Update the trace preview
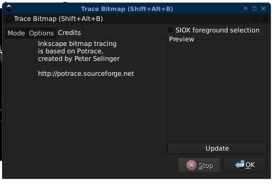Screen dimensions: 277x186 217,148
